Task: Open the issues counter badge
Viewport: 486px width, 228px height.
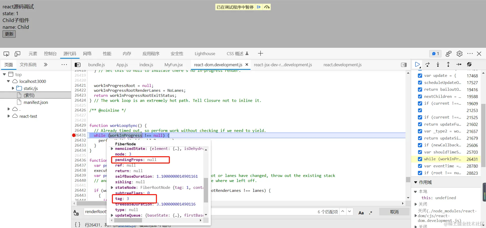Action: (435, 54)
